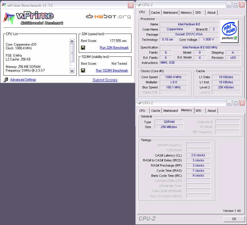Click the bottom CPU-Z window title icon
This screenshot has height=225, width=247.
(139, 103)
